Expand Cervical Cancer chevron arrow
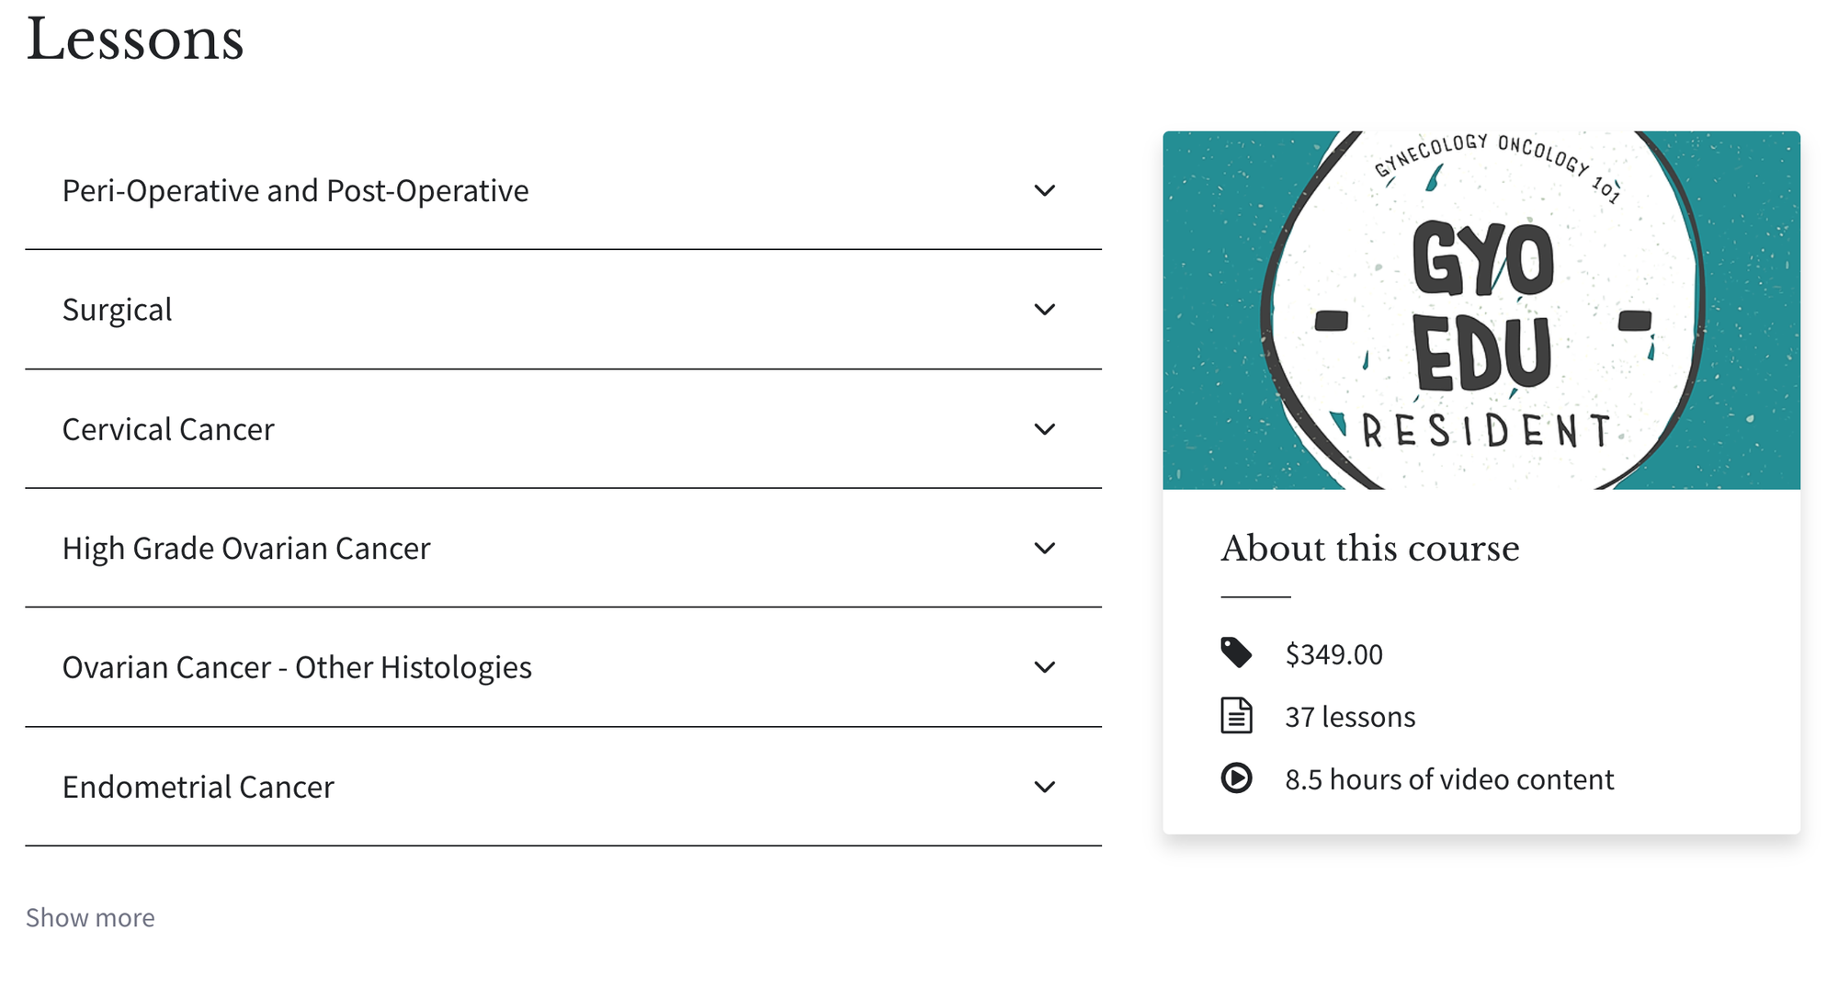This screenshot has width=1838, height=999. [1044, 429]
